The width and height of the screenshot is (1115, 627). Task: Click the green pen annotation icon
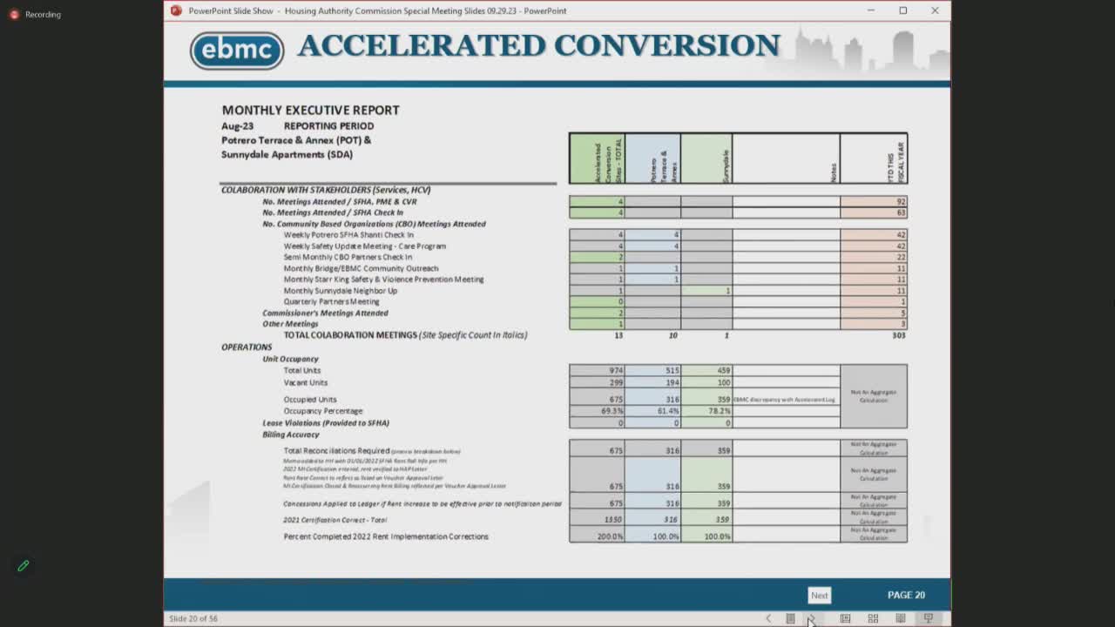[x=24, y=566]
